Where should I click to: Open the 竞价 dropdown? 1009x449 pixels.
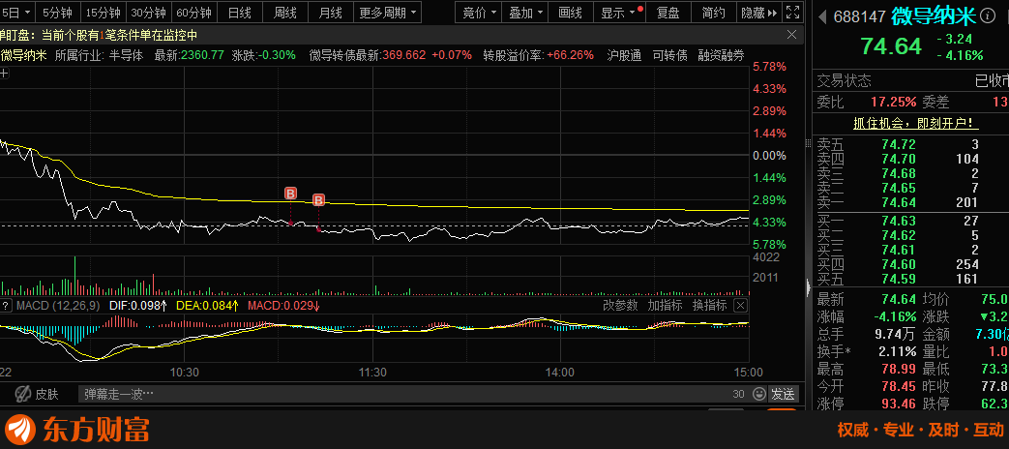point(480,13)
